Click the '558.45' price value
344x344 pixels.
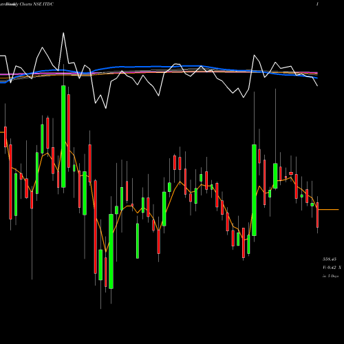tap(330, 259)
